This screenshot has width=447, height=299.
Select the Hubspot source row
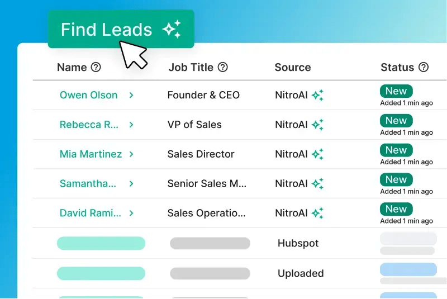pos(240,243)
